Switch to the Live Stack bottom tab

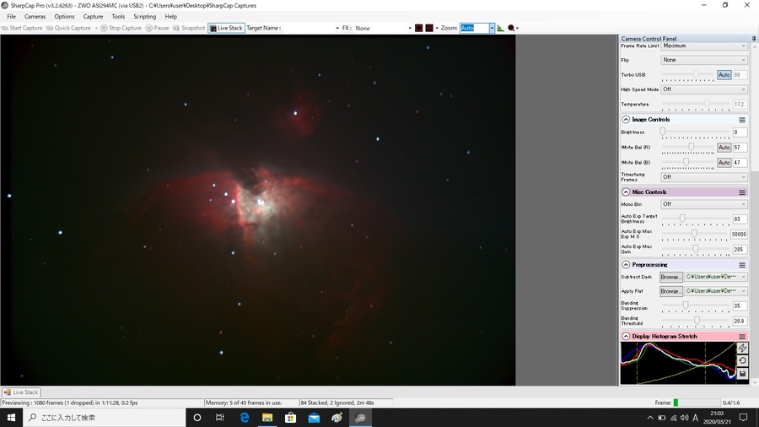21,392
